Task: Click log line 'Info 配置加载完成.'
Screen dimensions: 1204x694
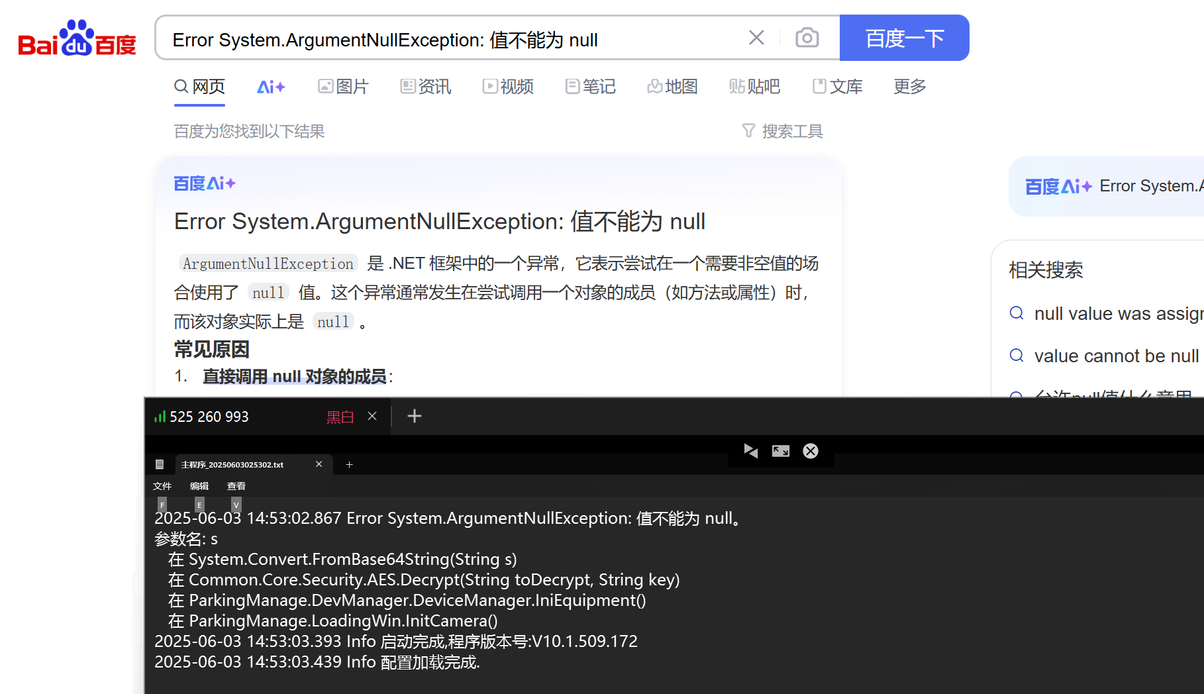Action: 317,662
